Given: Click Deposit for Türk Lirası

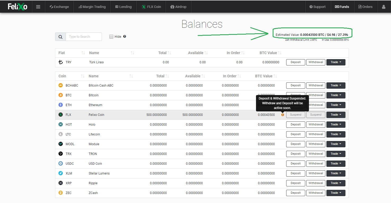Looking at the screenshot, I should pos(296,62).
